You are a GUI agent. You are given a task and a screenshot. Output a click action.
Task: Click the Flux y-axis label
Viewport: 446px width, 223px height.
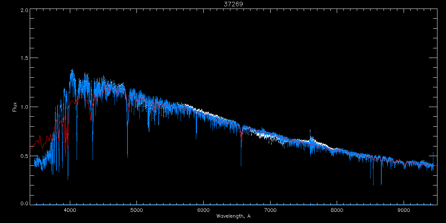point(15,107)
